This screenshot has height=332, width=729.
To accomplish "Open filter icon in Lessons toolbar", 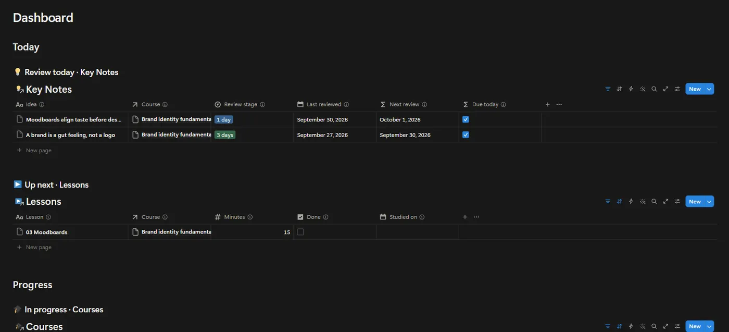I will [608, 202].
